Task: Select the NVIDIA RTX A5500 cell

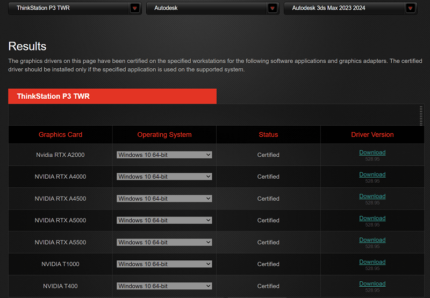Action: 60,242
